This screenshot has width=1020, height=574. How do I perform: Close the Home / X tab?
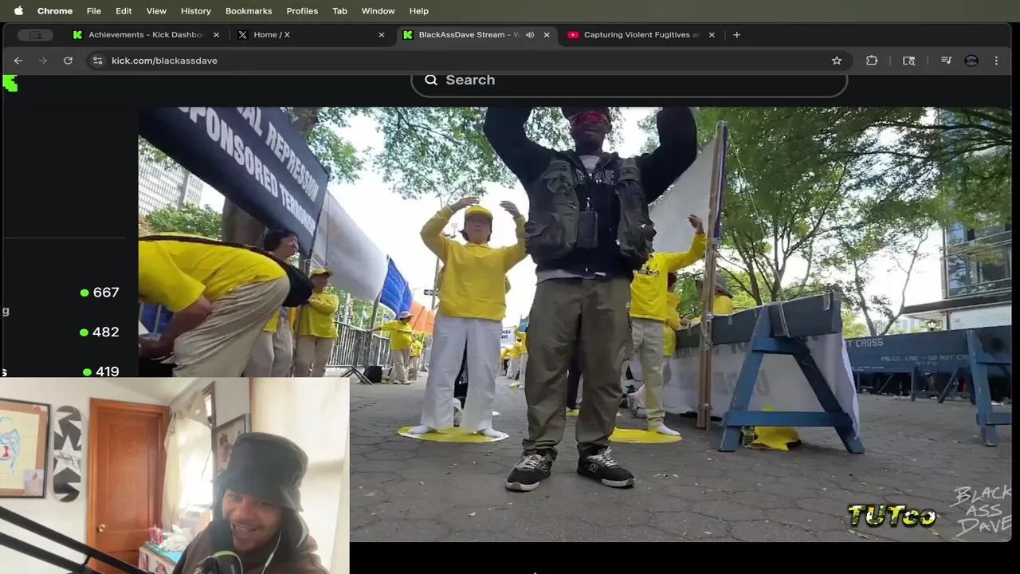click(381, 35)
